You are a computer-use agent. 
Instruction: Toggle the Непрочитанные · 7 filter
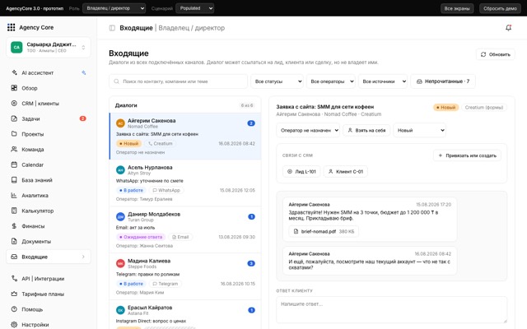443,81
